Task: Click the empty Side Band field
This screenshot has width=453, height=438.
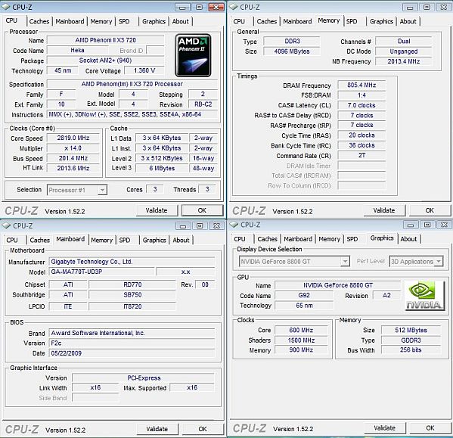Action: click(x=95, y=398)
